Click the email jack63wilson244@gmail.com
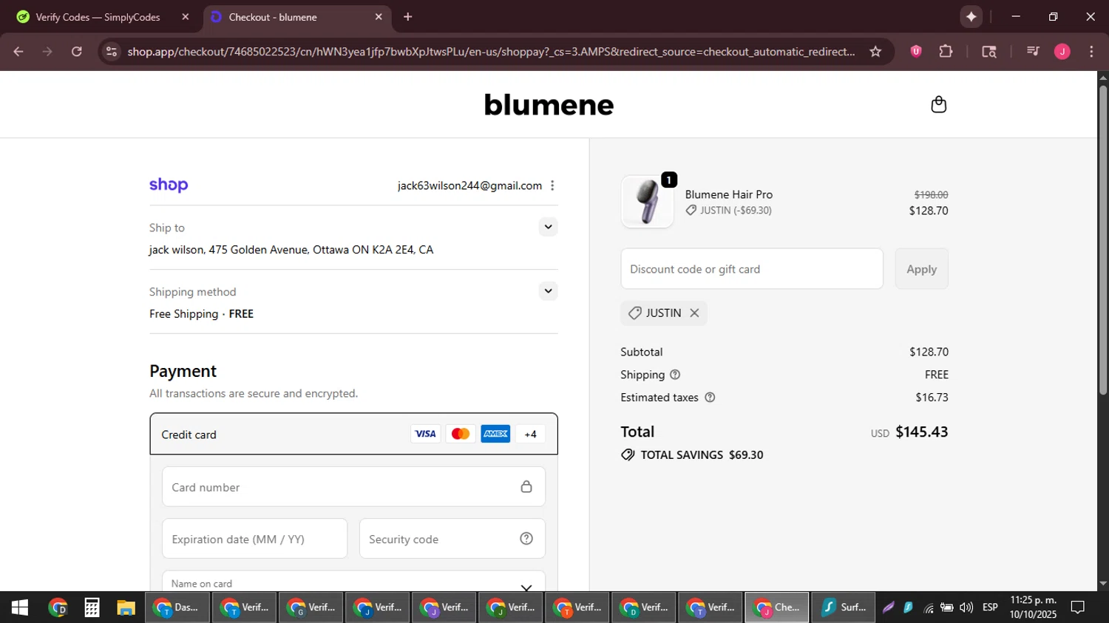This screenshot has width=1109, height=623. [x=469, y=185]
